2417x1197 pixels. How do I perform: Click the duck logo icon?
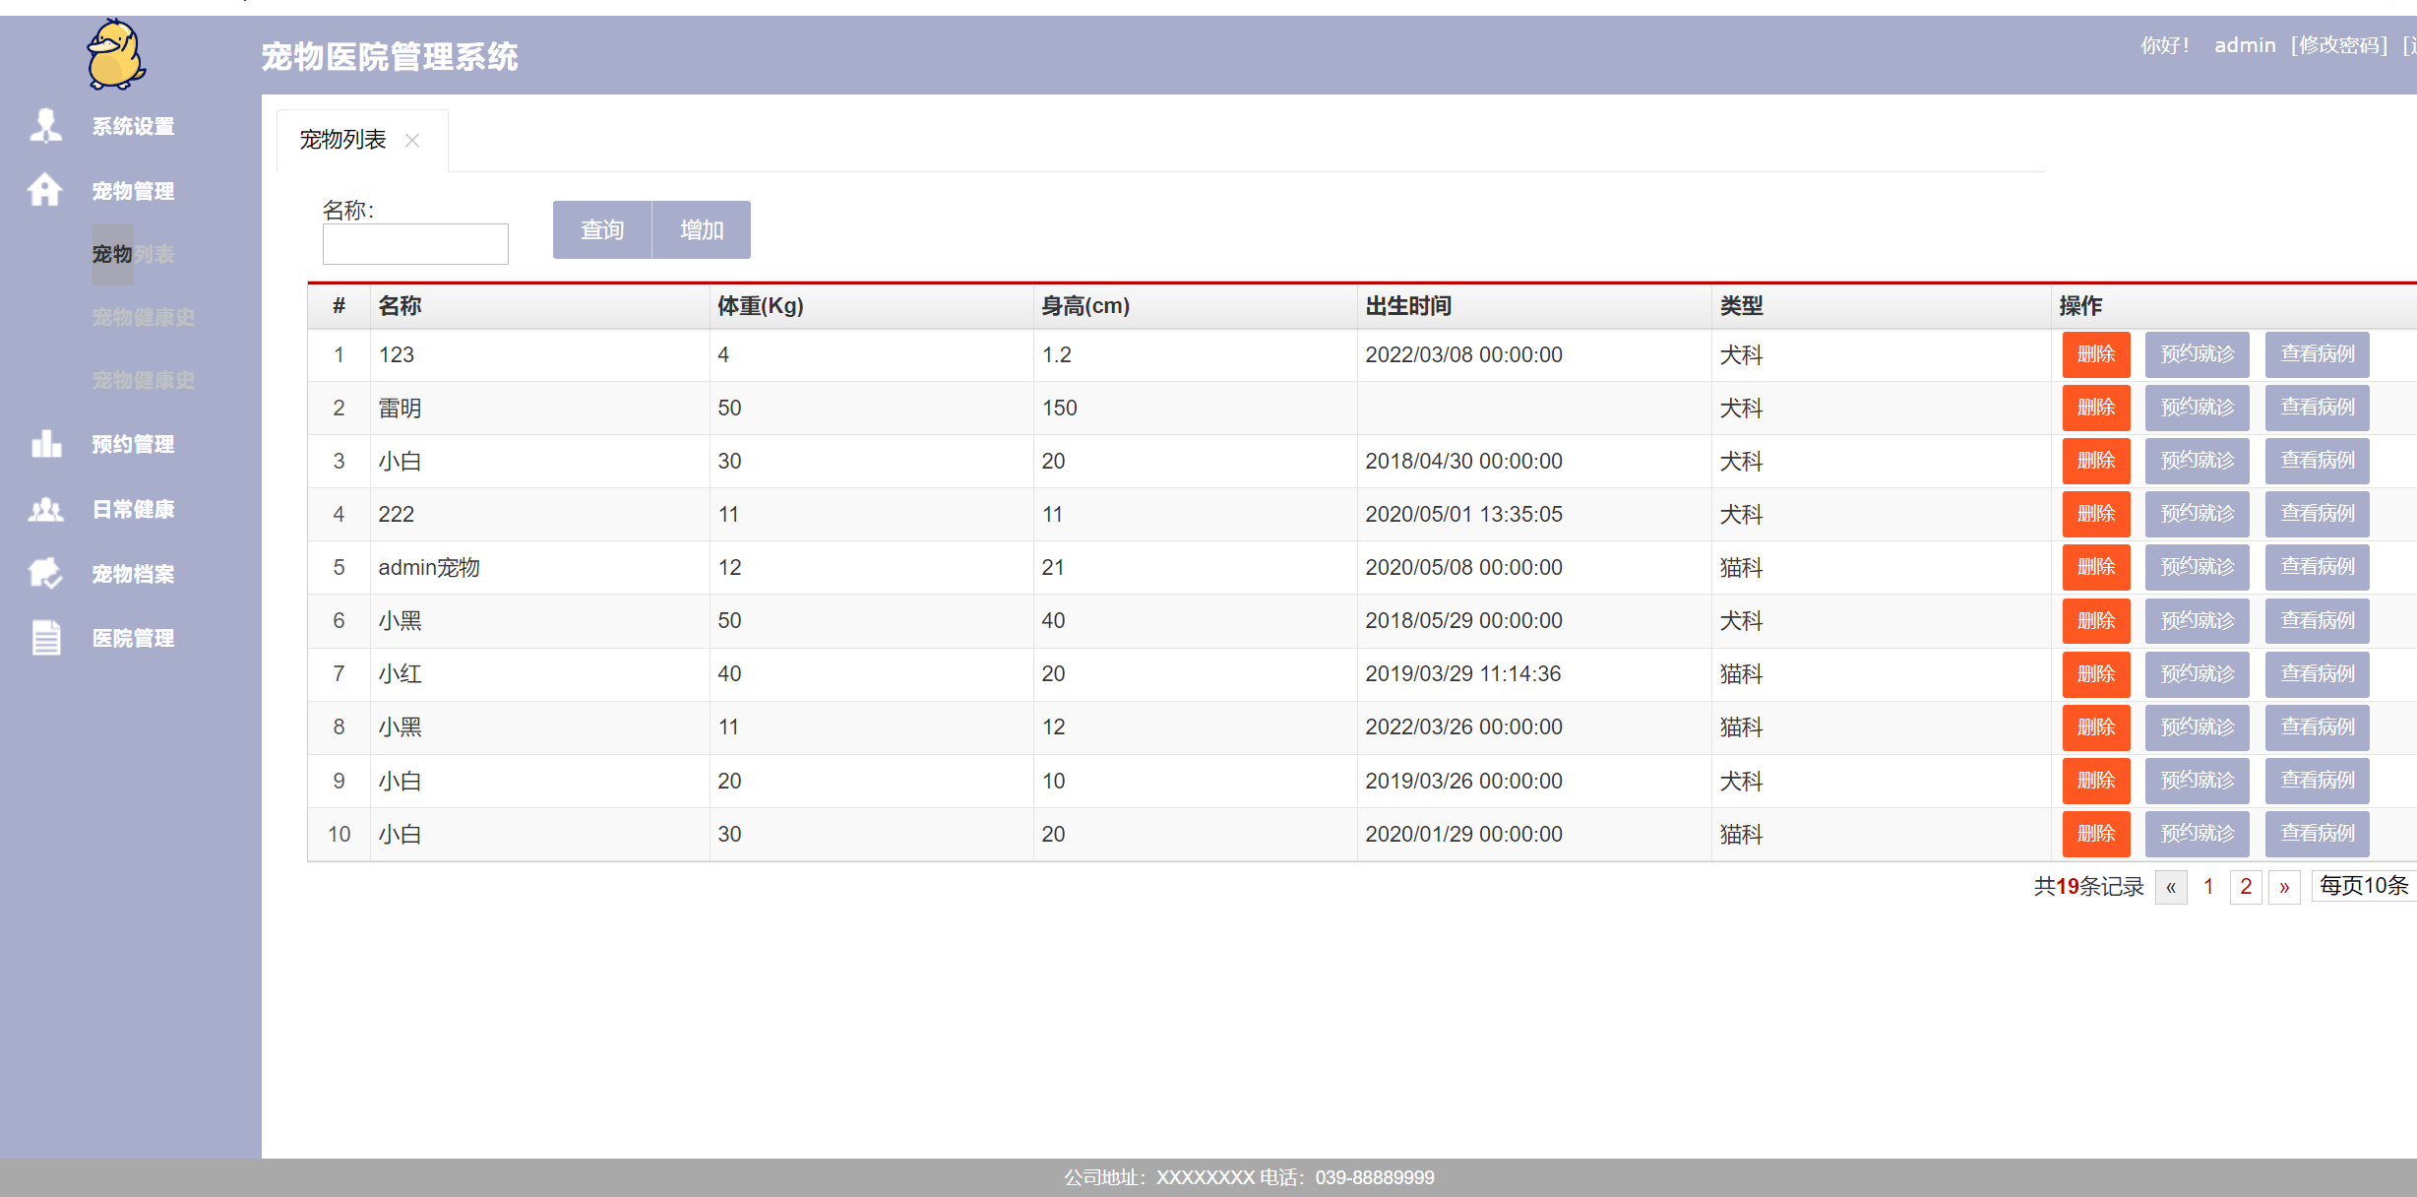(115, 55)
